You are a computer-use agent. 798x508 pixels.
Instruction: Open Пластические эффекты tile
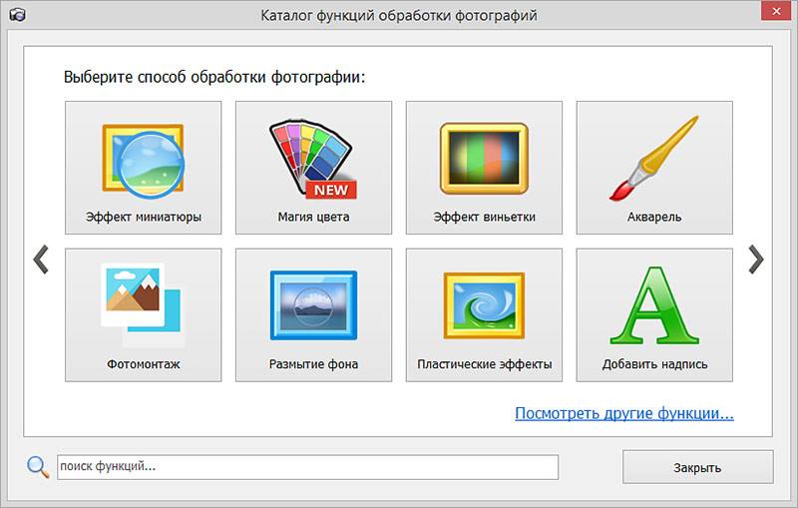484,315
